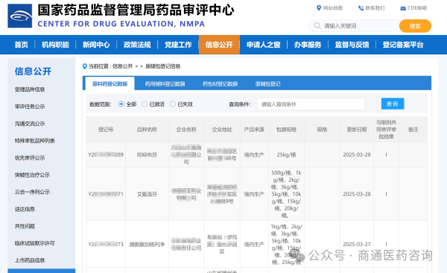The height and width of the screenshot is (273, 447).
Task: Switch to the 原料药登记数据 tab
Action: 110,84
